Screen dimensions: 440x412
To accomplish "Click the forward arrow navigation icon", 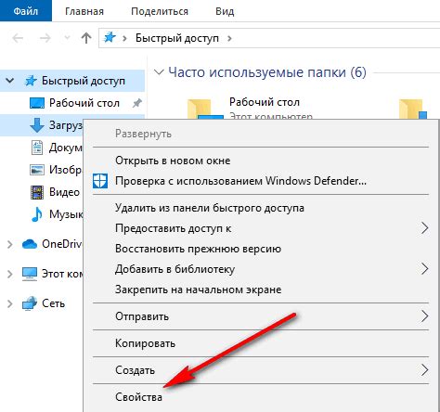I will tap(45, 38).
